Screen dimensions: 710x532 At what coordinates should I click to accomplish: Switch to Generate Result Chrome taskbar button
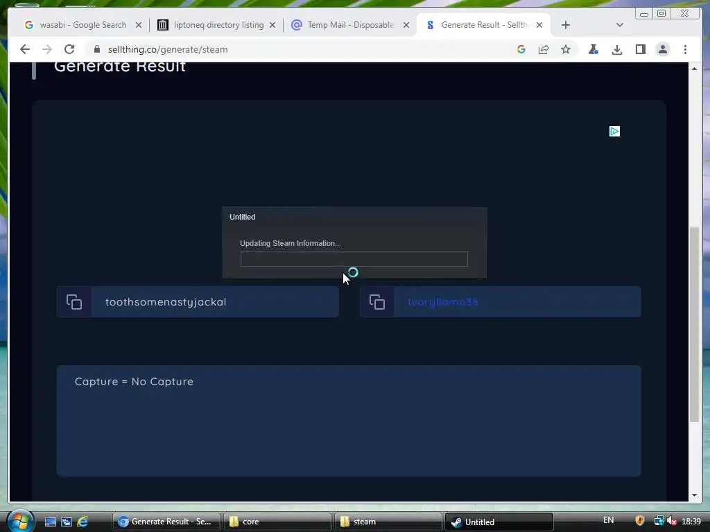click(x=166, y=522)
